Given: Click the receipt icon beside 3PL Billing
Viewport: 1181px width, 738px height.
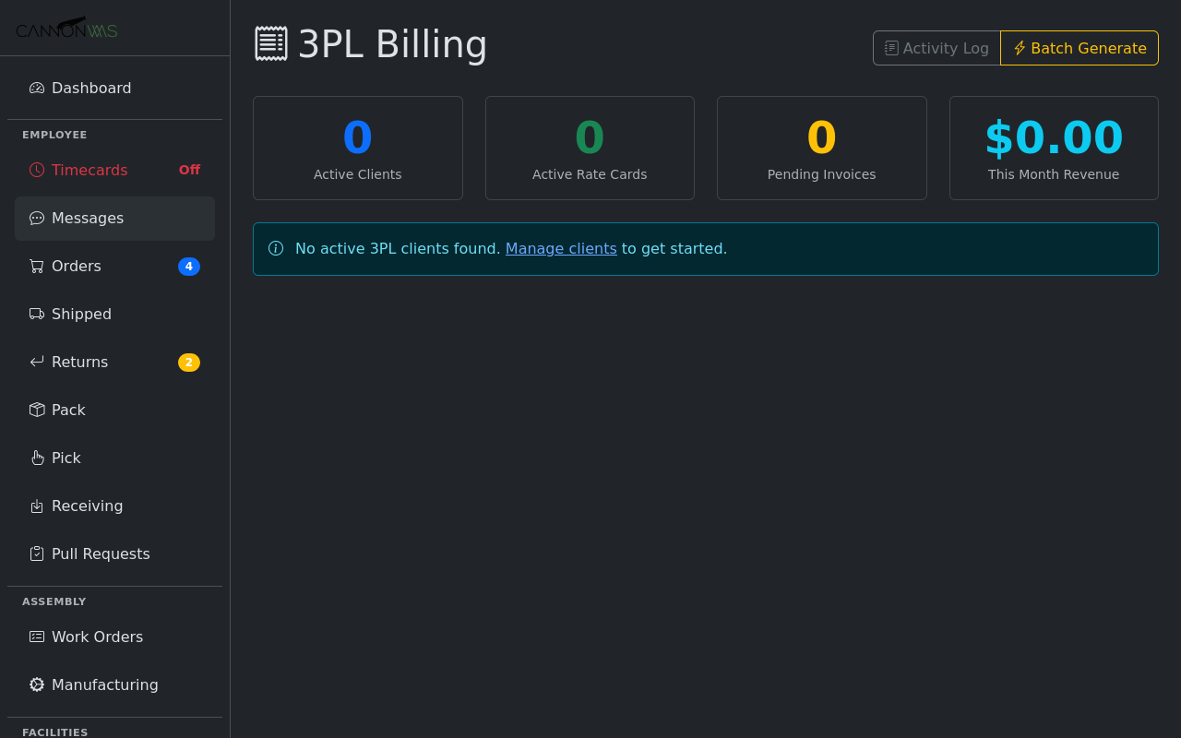Looking at the screenshot, I should 269,42.
